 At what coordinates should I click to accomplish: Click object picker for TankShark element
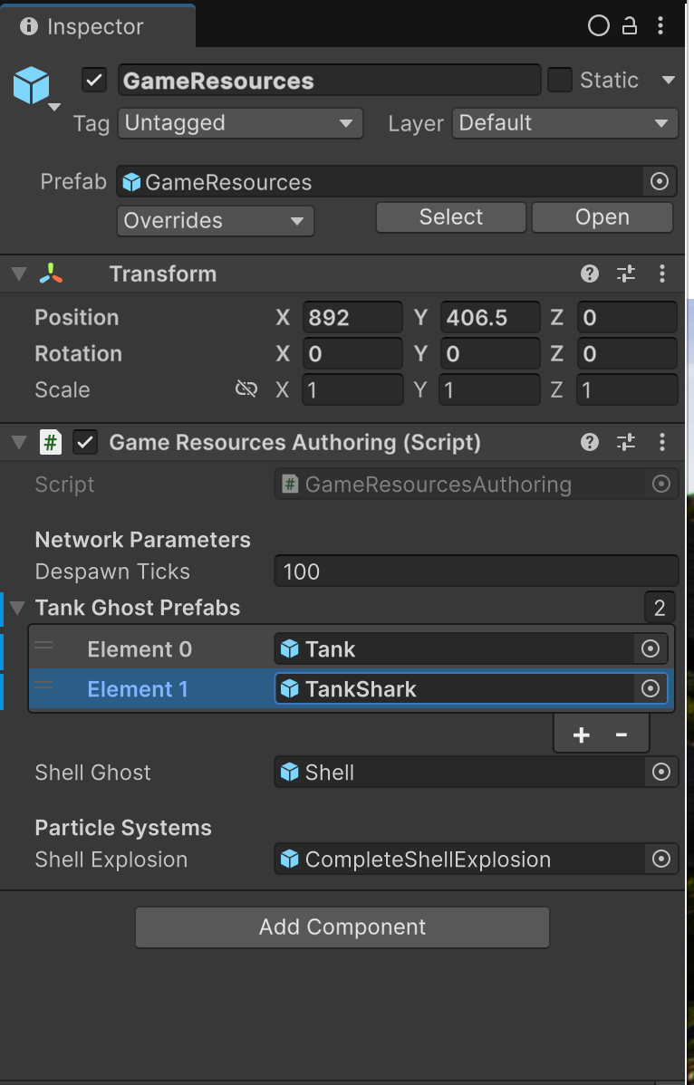[650, 689]
